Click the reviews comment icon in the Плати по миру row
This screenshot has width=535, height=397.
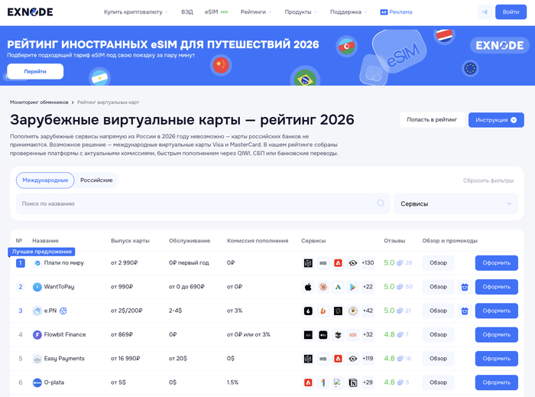click(400, 263)
